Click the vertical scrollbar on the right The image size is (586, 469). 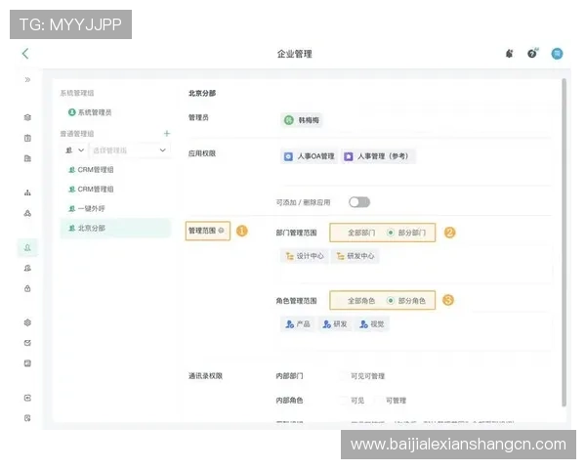click(x=564, y=242)
